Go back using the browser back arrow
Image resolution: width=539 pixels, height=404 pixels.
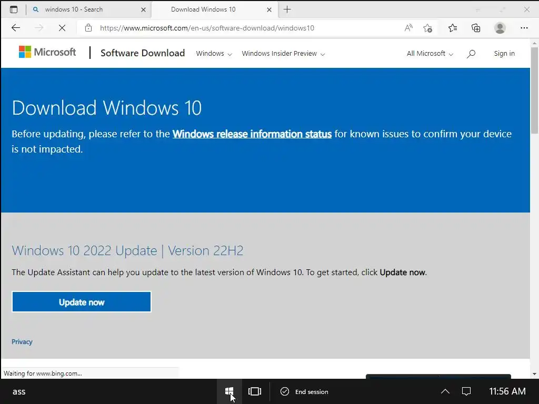[16, 28]
